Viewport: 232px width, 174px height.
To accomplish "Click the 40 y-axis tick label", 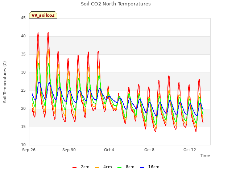I will pyautogui.click(x=23, y=36).
